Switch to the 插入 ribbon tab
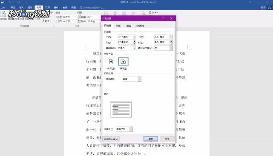Viewport: 273px width, 156px height. coord(21,8)
